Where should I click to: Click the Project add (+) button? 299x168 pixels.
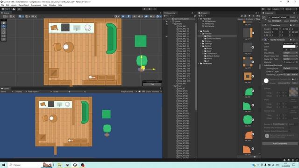pos(199,16)
